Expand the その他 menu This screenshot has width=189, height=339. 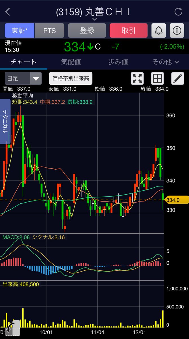165,62
